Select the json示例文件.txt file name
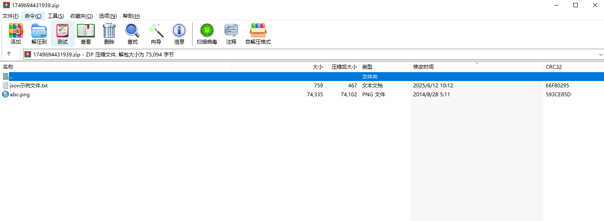This screenshot has width=604, height=221. (x=28, y=85)
